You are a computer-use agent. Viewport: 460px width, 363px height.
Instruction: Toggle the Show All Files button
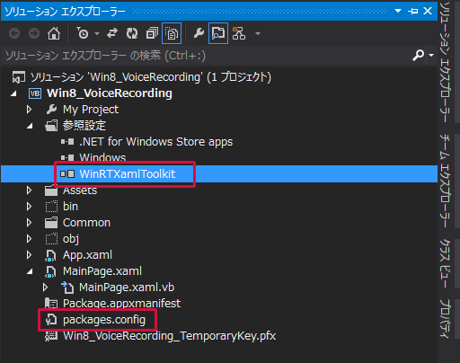[172, 33]
